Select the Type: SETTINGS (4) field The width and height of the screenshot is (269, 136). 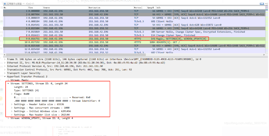26,90
